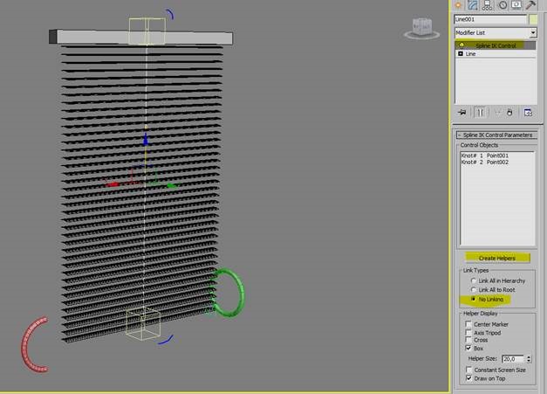547x394 pixels.
Task: Uncheck the Draw on Top checkbox
Action: pos(468,378)
